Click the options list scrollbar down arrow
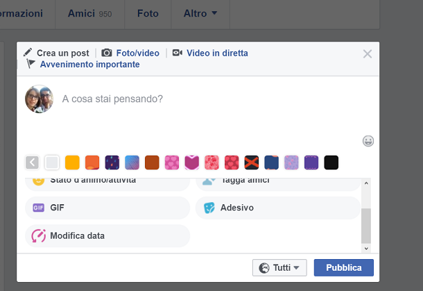 pyautogui.click(x=366, y=249)
